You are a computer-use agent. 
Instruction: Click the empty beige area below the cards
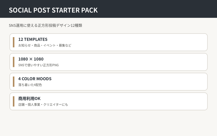108,123
